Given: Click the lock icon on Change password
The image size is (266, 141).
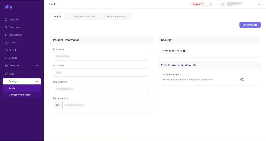Looking at the screenshot, I should tap(184, 51).
